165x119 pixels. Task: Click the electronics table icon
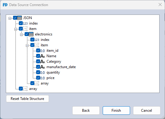coord(31,34)
